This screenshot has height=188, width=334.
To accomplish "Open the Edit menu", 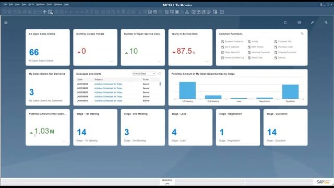I will [x=11, y=4].
